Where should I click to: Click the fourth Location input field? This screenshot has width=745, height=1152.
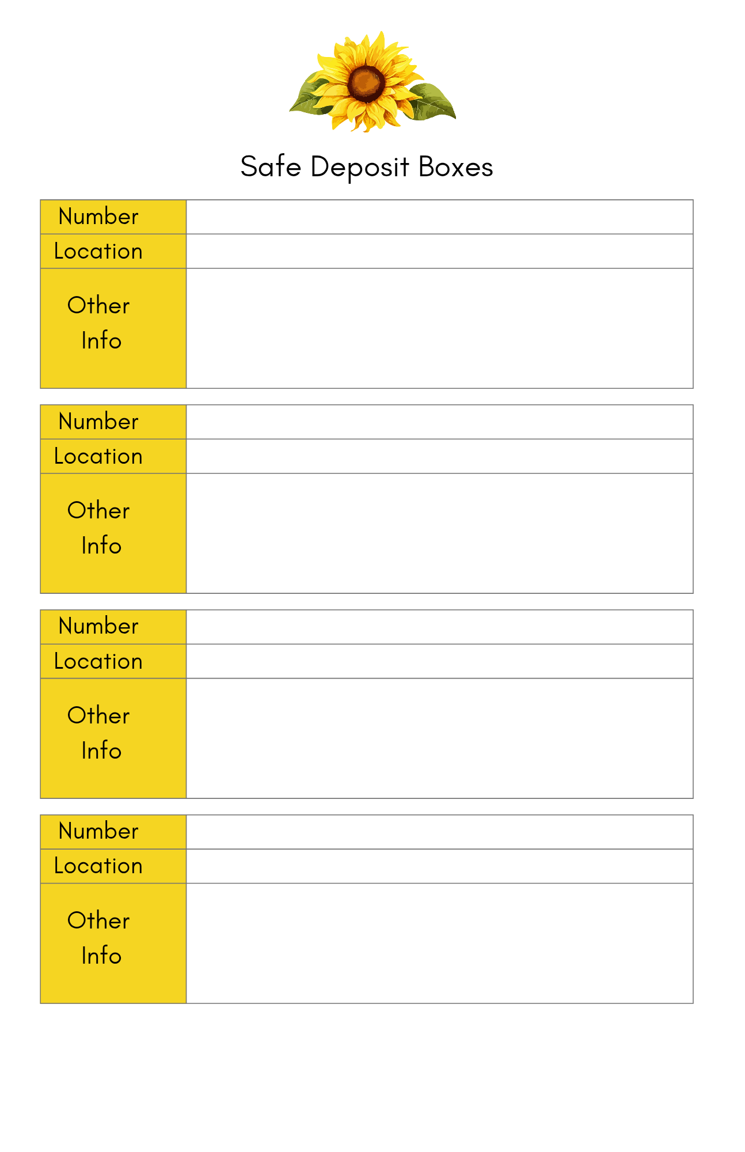click(x=439, y=866)
